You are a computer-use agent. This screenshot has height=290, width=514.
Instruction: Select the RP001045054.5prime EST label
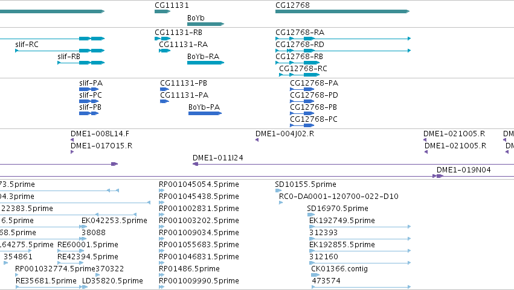(x=199, y=184)
